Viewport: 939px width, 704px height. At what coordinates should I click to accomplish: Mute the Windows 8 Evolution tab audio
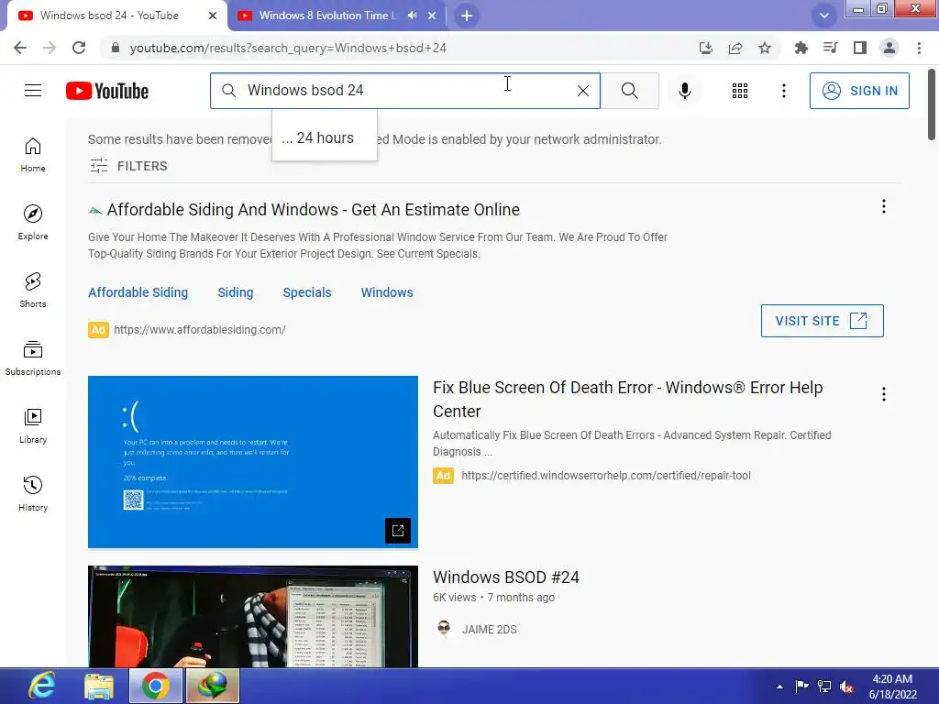(x=412, y=16)
